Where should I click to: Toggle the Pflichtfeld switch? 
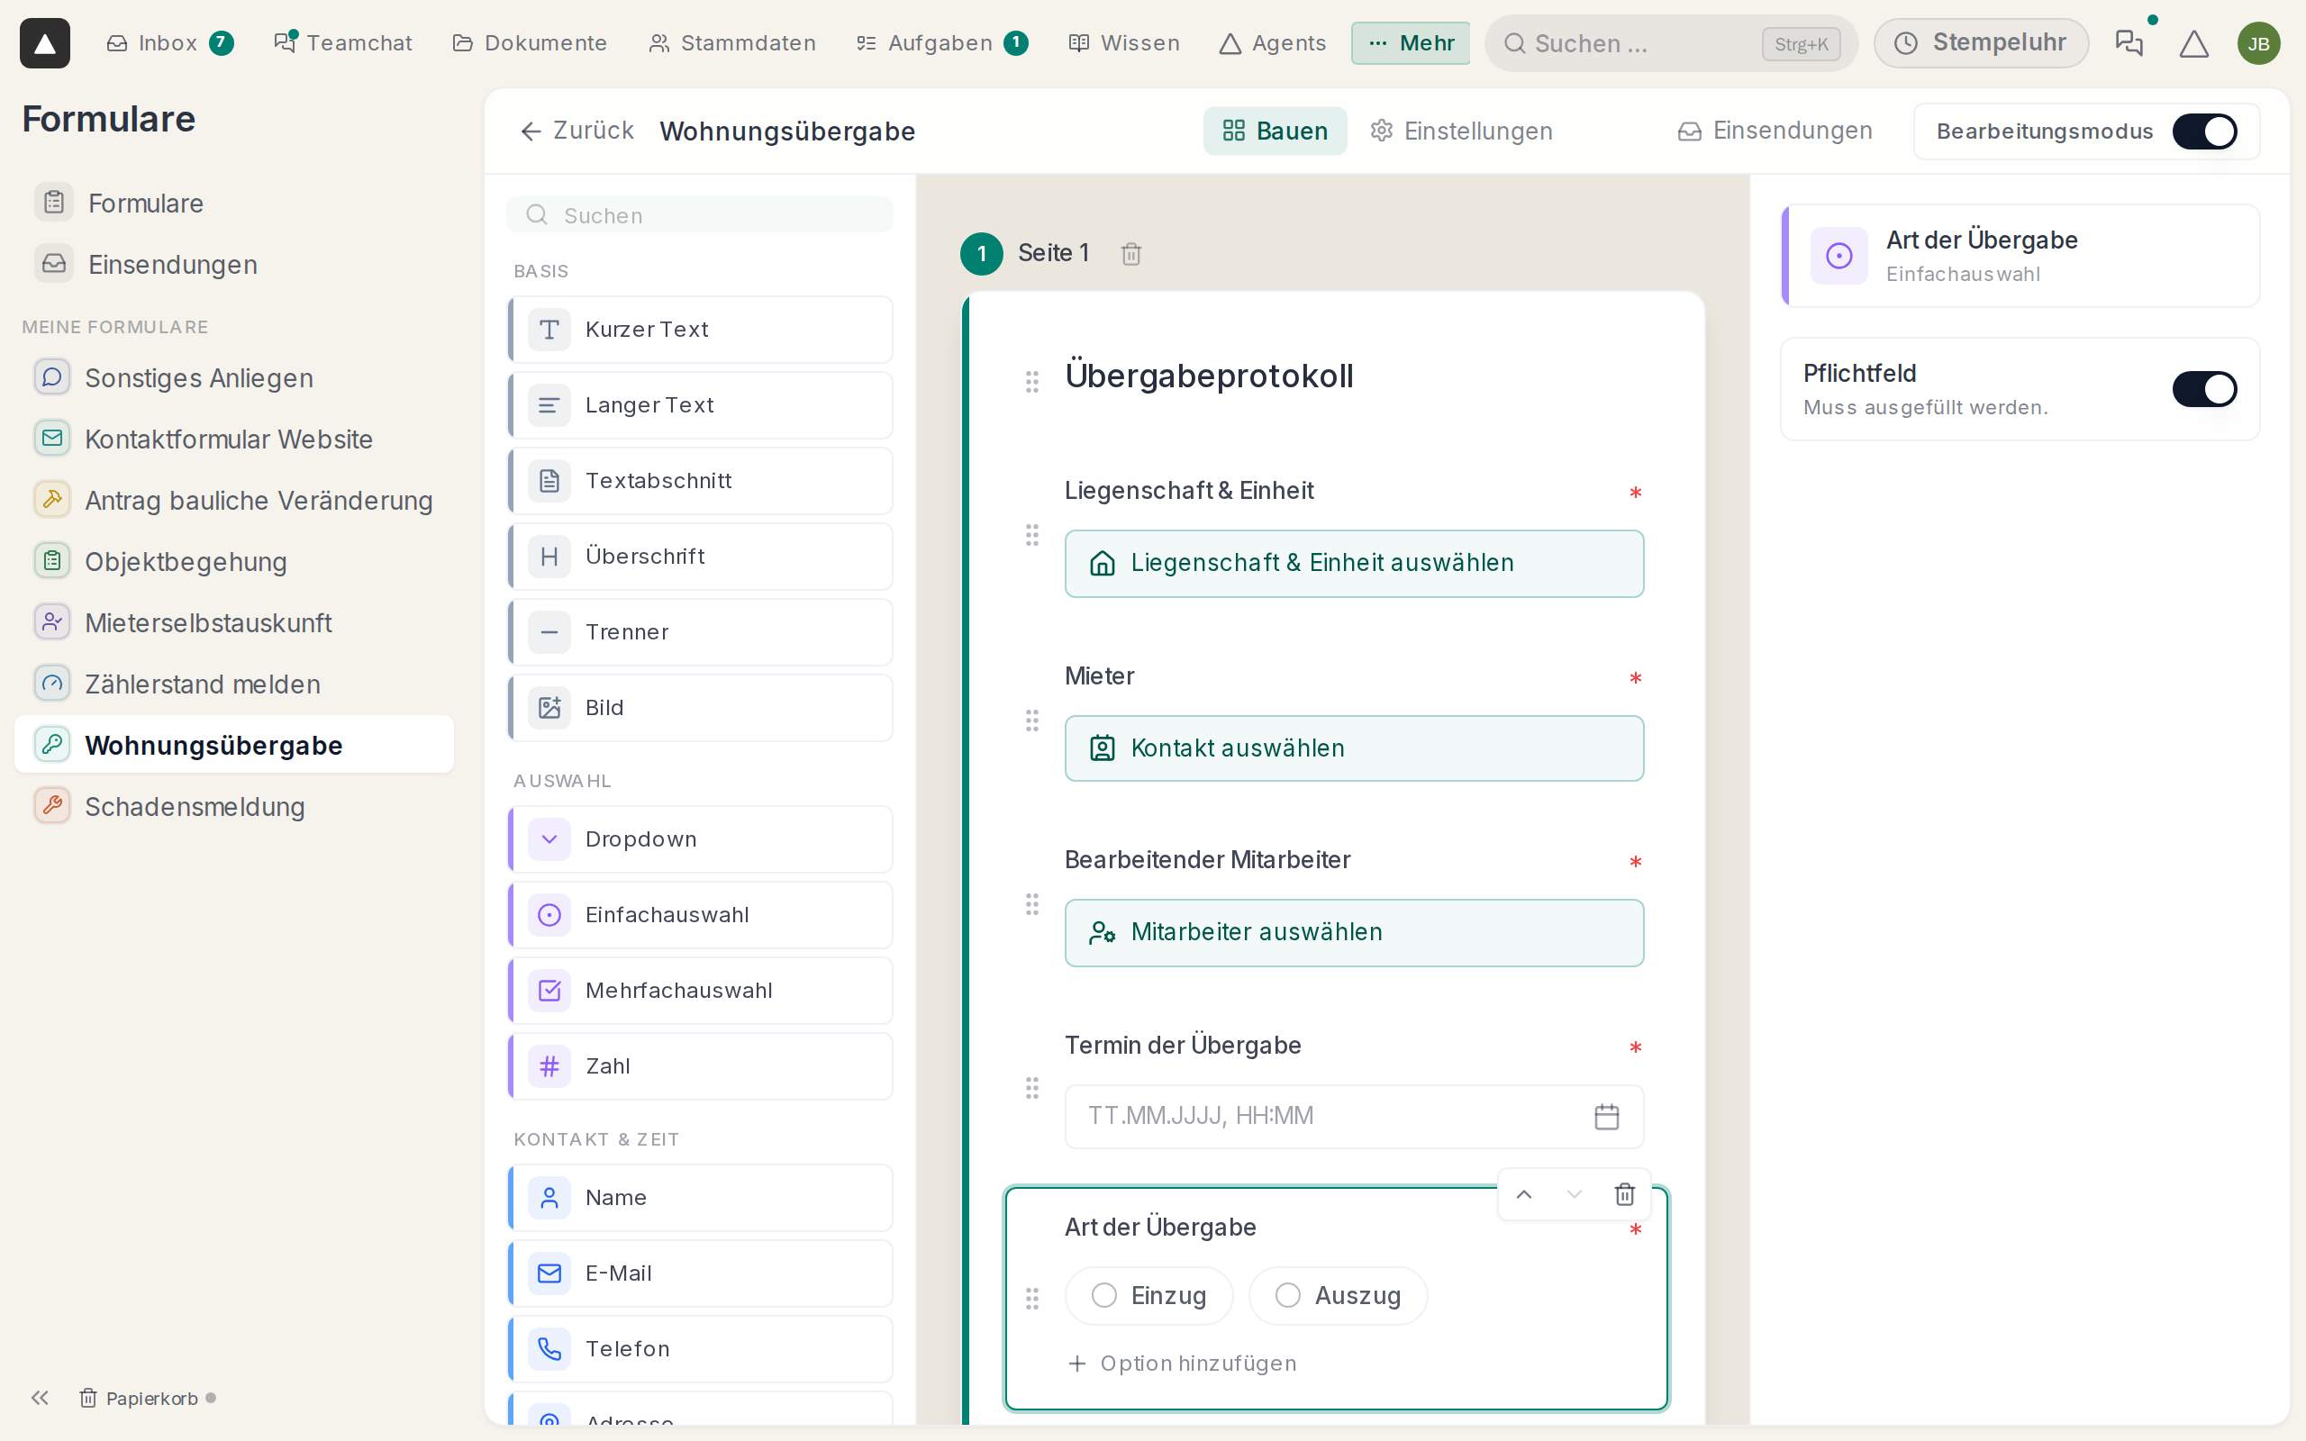pos(2204,389)
